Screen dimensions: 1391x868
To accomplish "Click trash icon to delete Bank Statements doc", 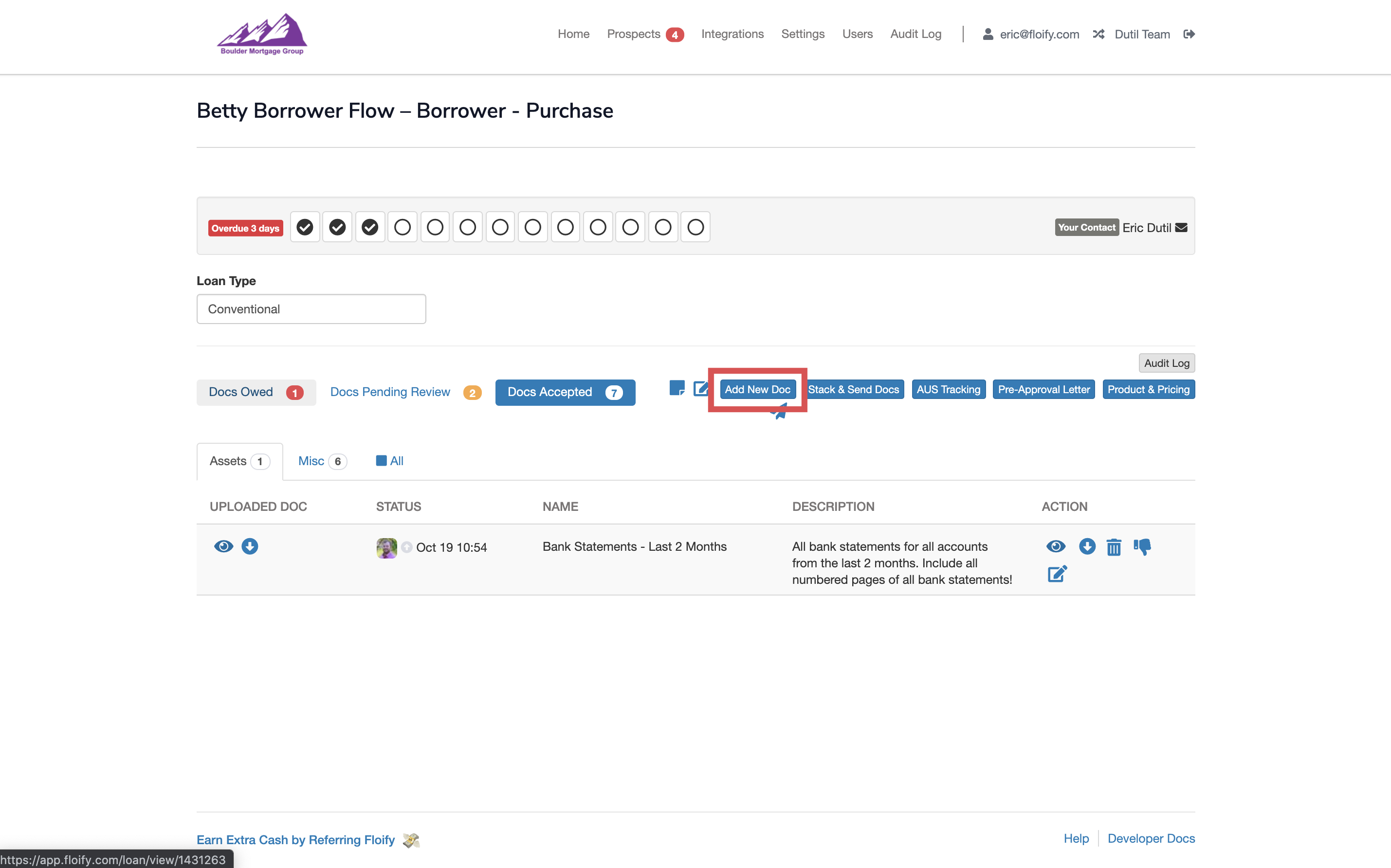I will 1114,547.
